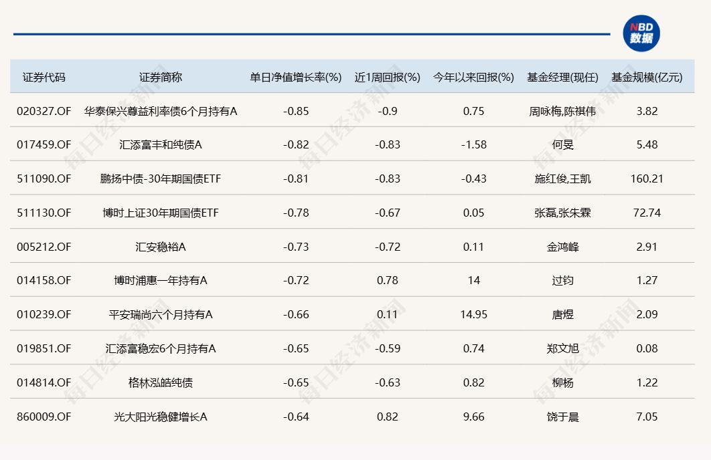
Task: Click the NBD数据 logo icon
Action: [x=641, y=33]
